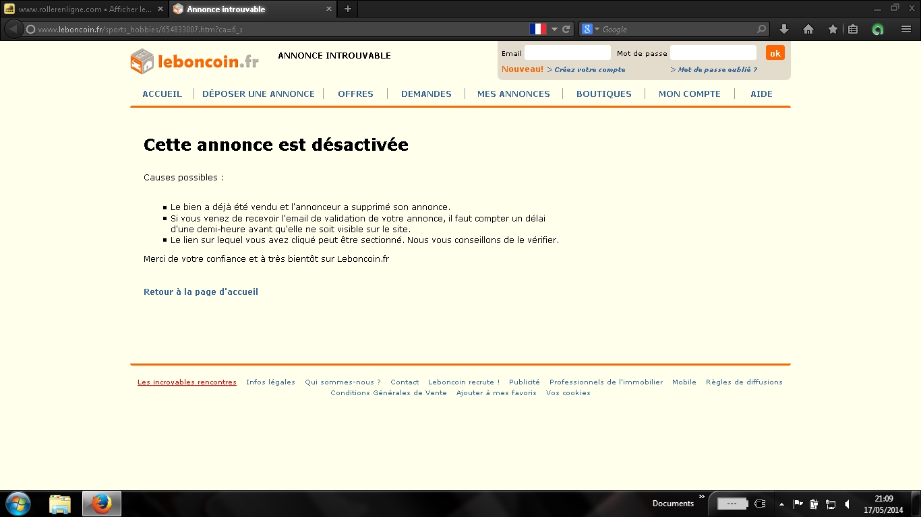This screenshot has width=921, height=517.
Task: Focus the Email input field
Action: pos(568,53)
